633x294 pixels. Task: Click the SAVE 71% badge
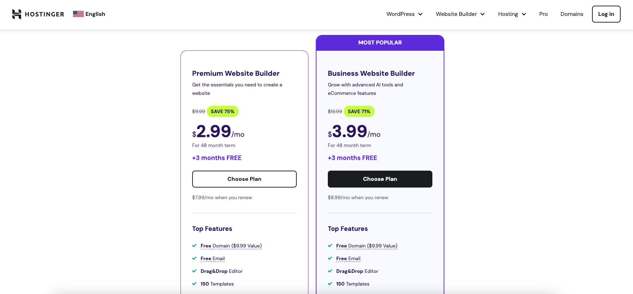tap(359, 111)
